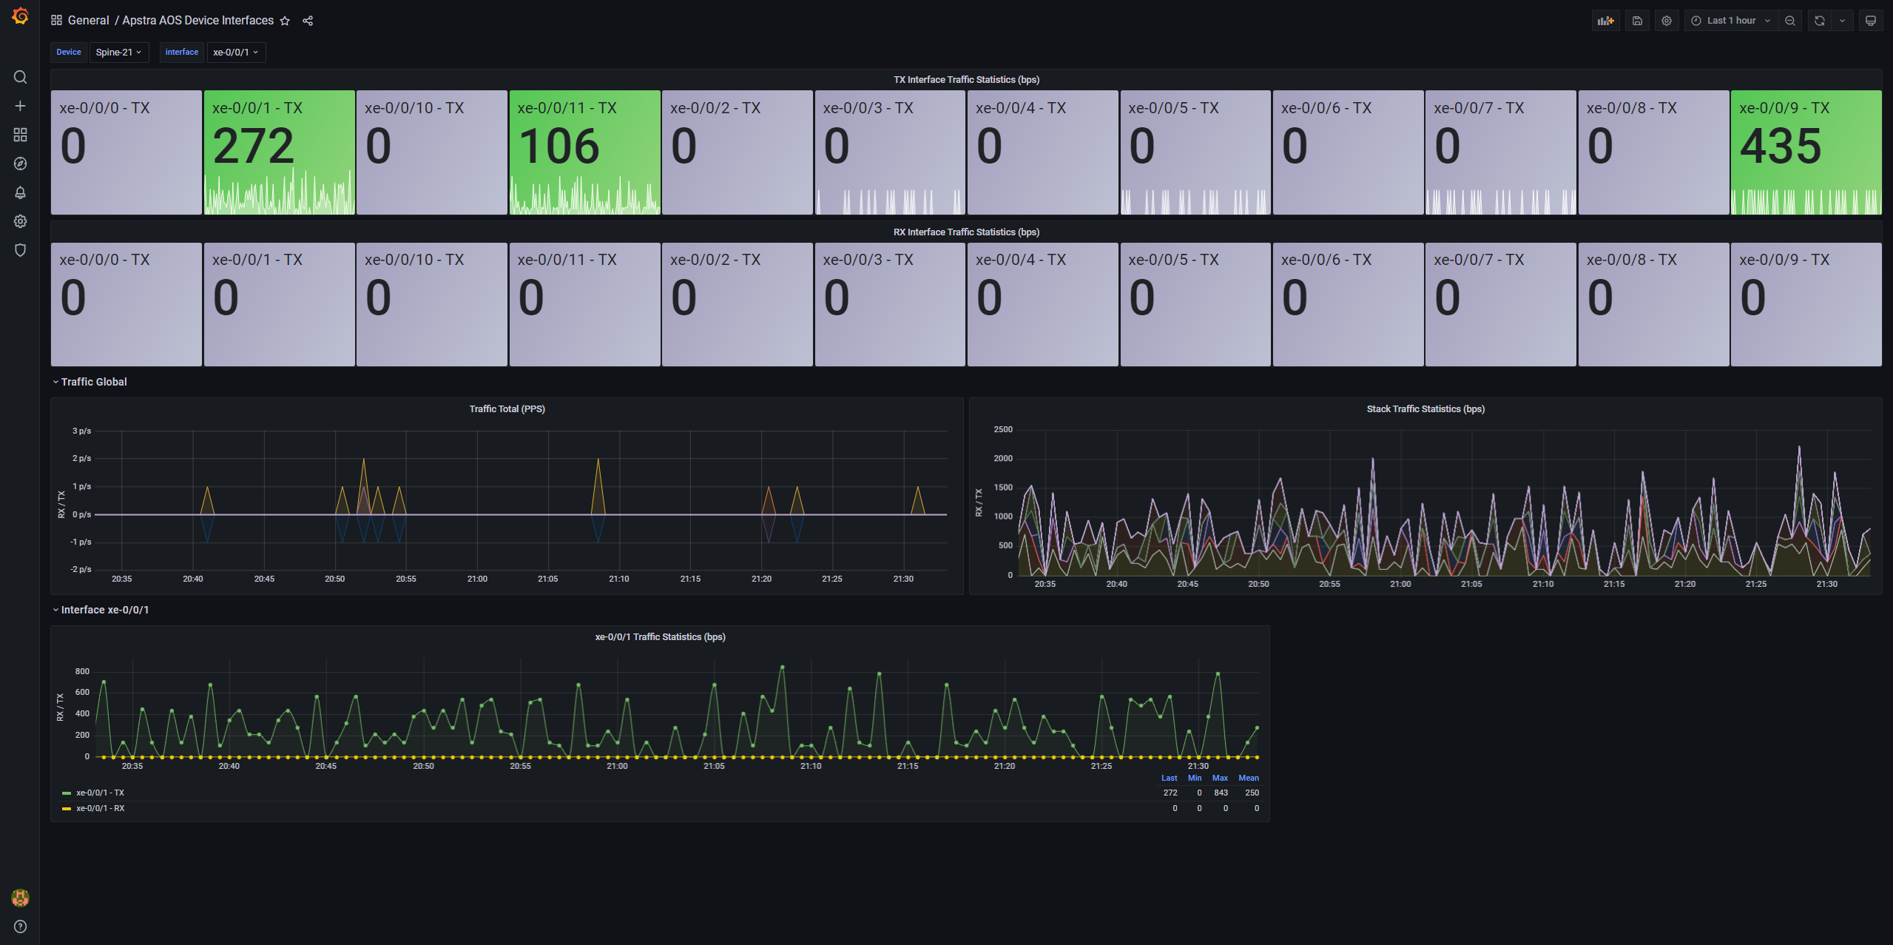Open the Alerting bell icon
The image size is (1893, 945).
point(20,192)
